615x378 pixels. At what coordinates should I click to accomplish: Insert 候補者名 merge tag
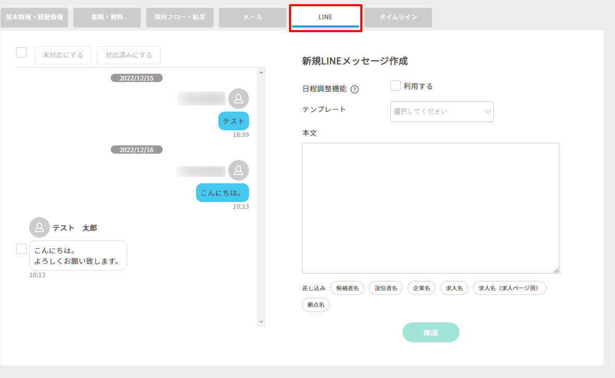coord(347,288)
